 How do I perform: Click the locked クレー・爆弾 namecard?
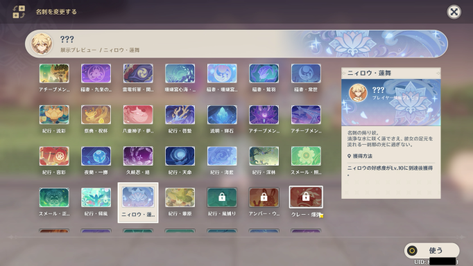[306, 197]
